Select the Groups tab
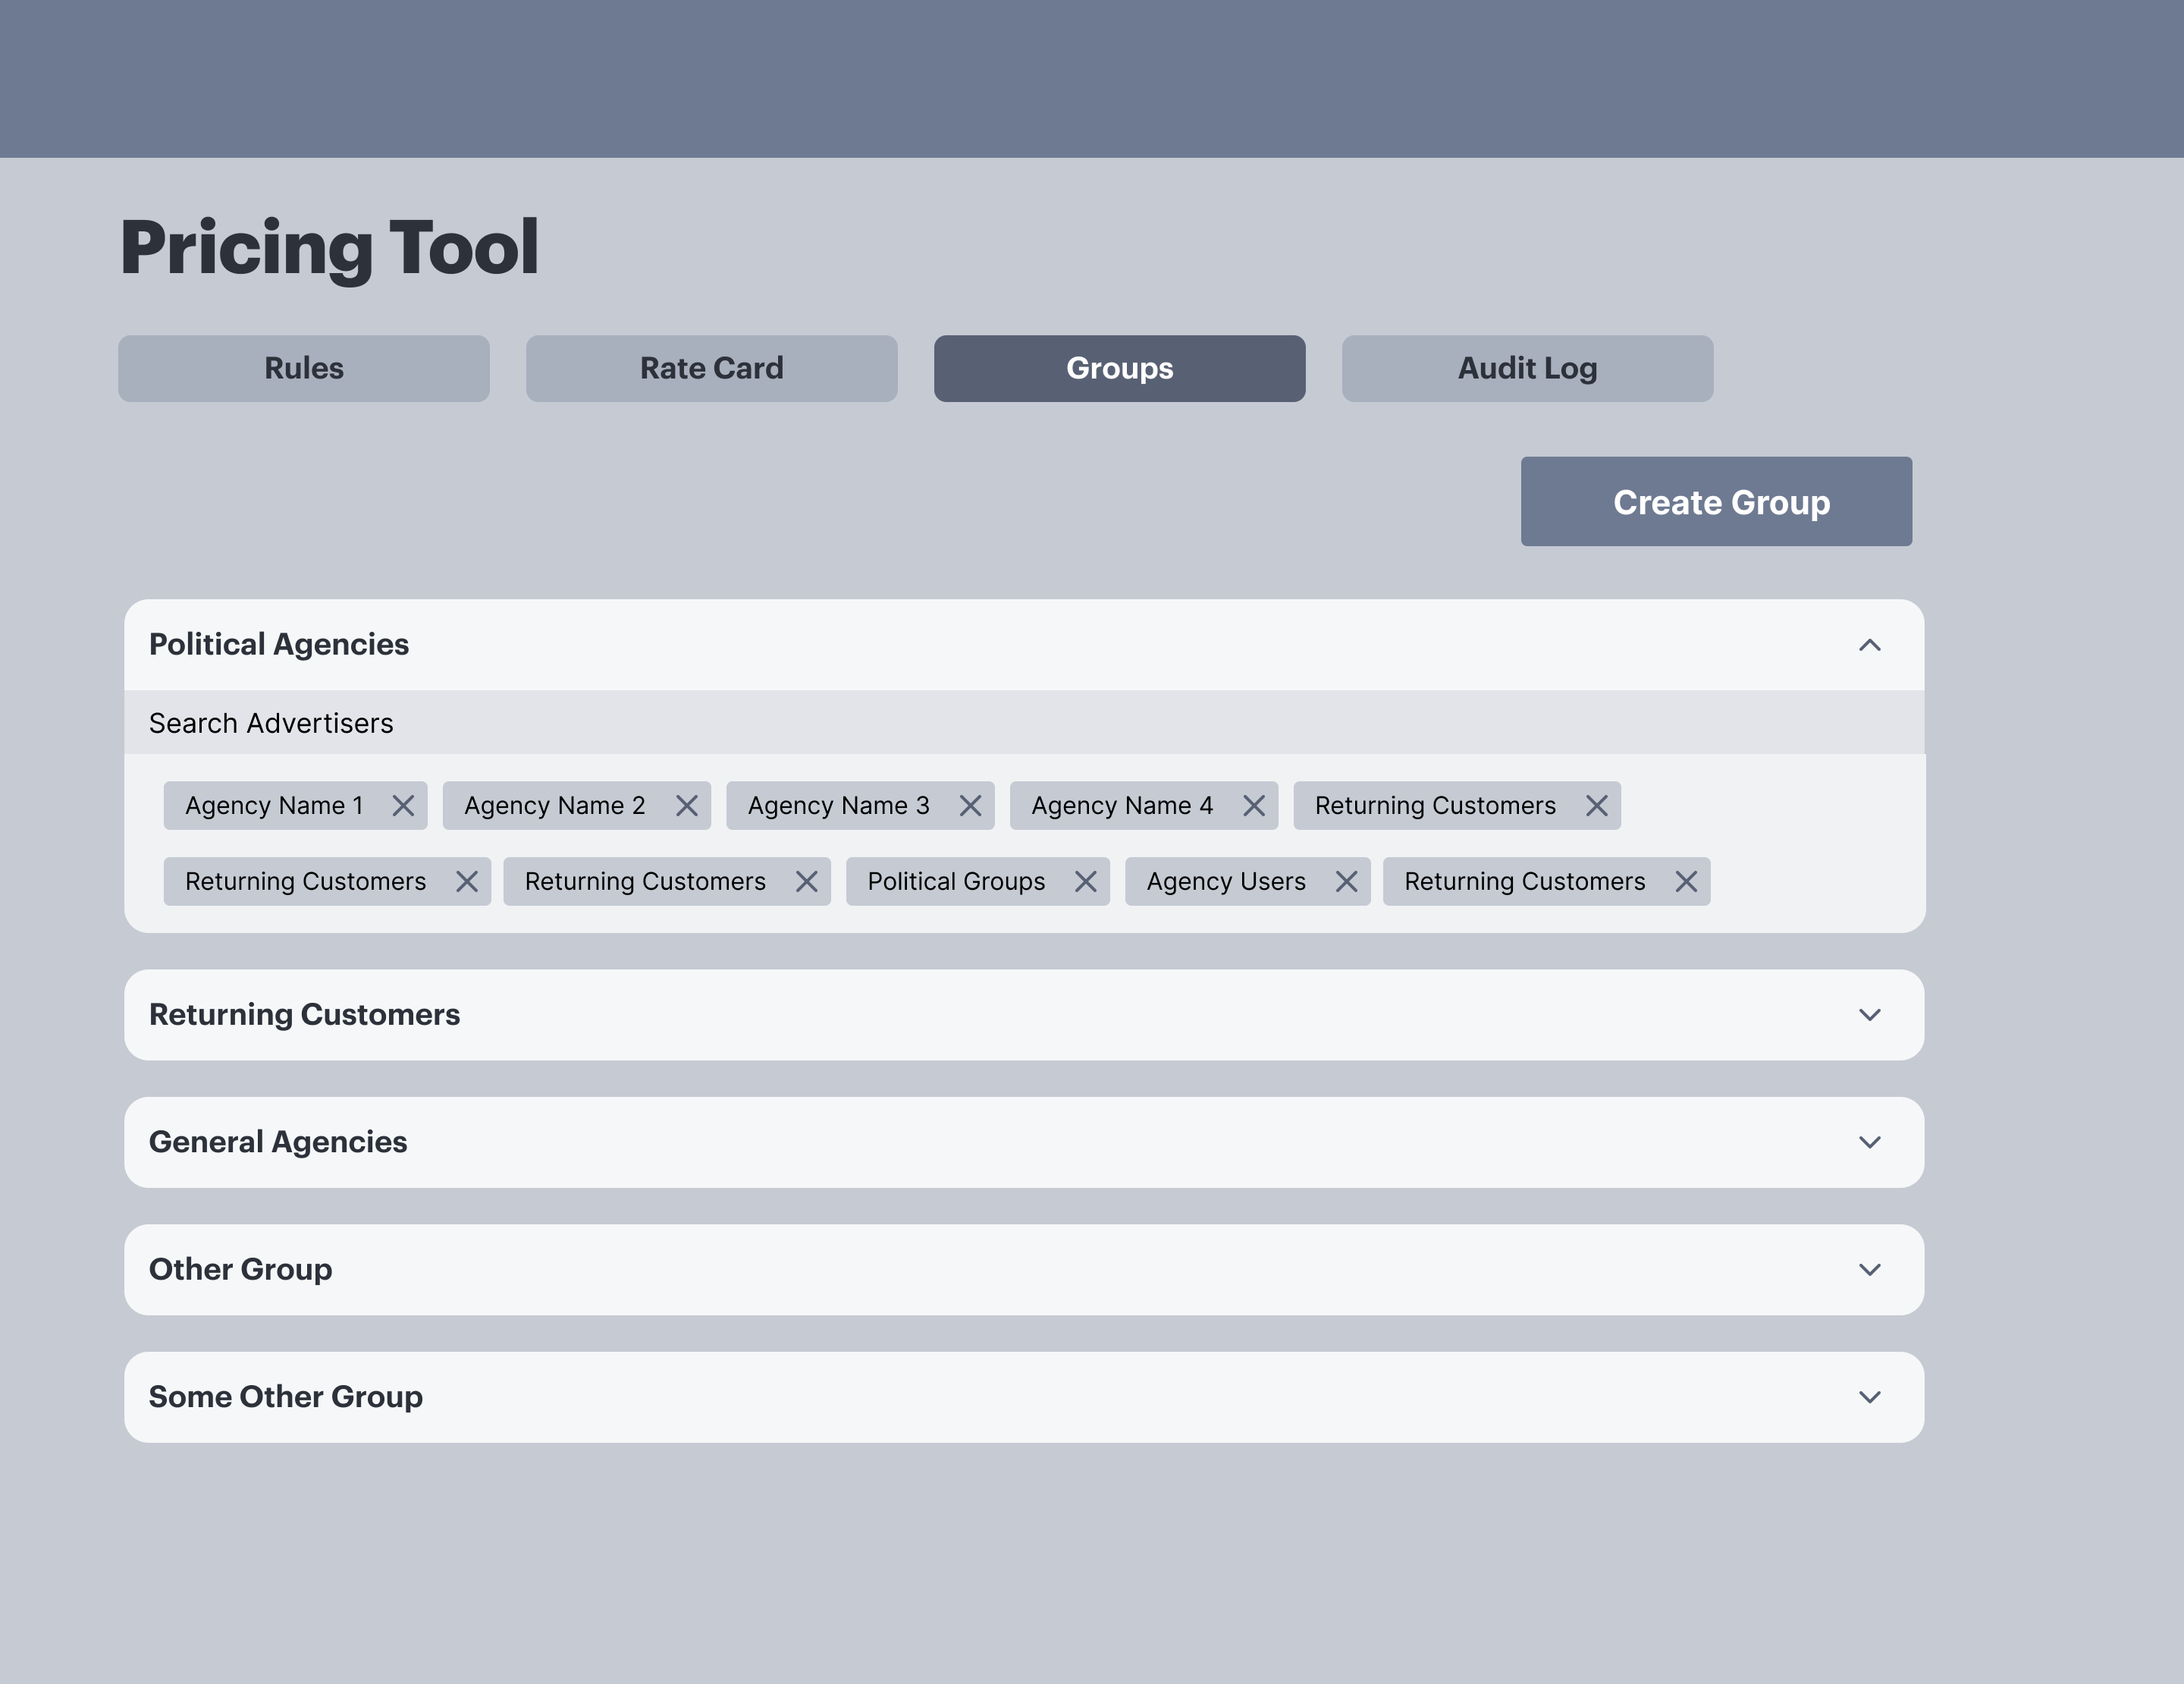This screenshot has width=2184, height=1684. point(1119,368)
